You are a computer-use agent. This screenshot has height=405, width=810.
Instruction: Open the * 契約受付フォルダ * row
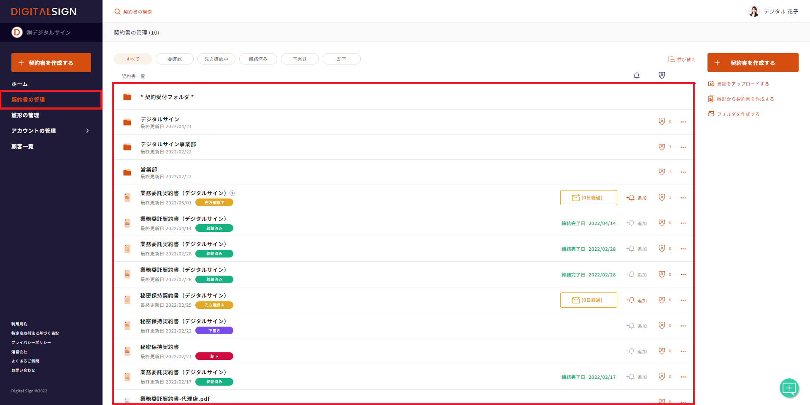click(x=167, y=97)
